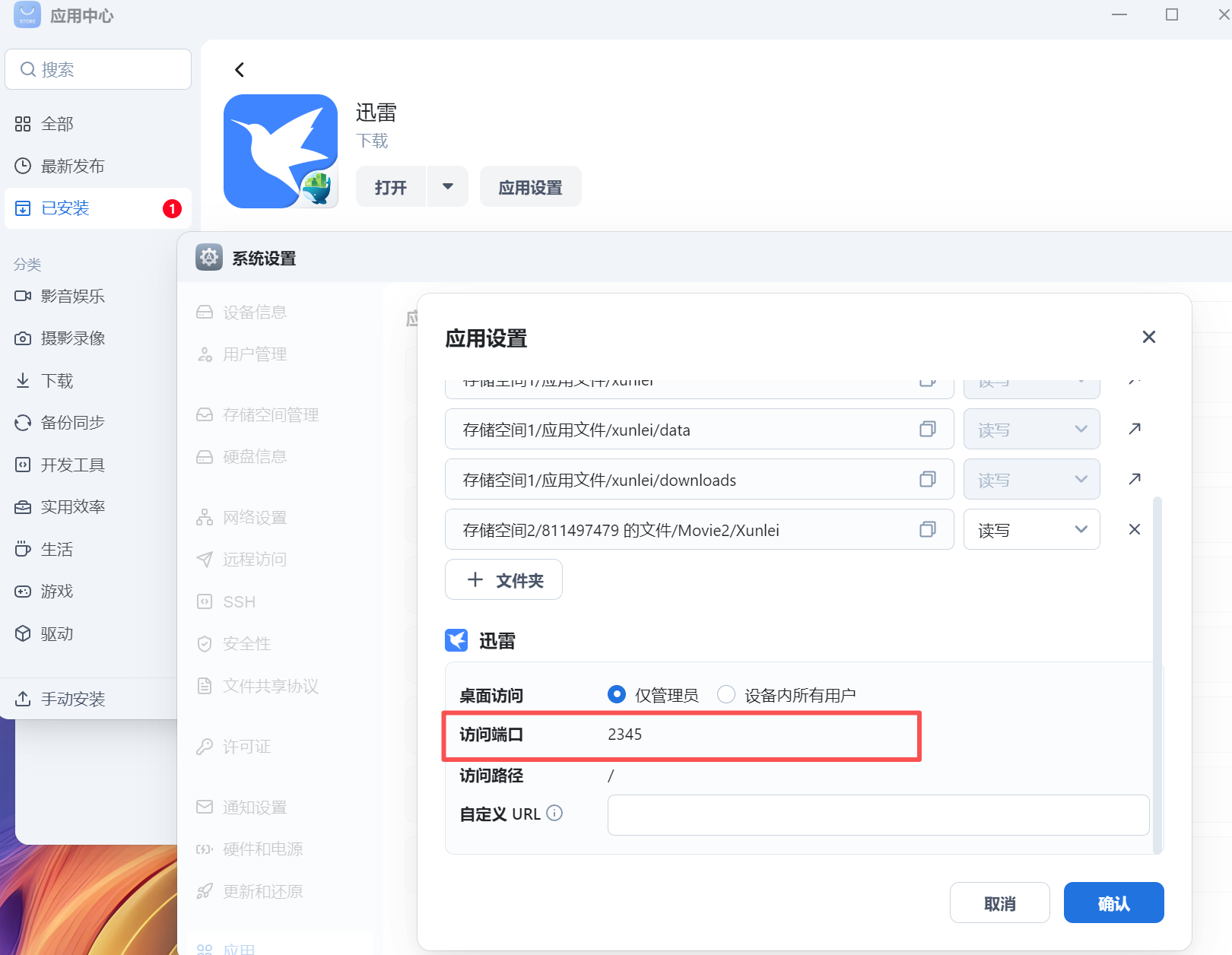Remove the Movie2/Xunlei folder mapping
The height and width of the screenshot is (955, 1232).
(x=1135, y=529)
